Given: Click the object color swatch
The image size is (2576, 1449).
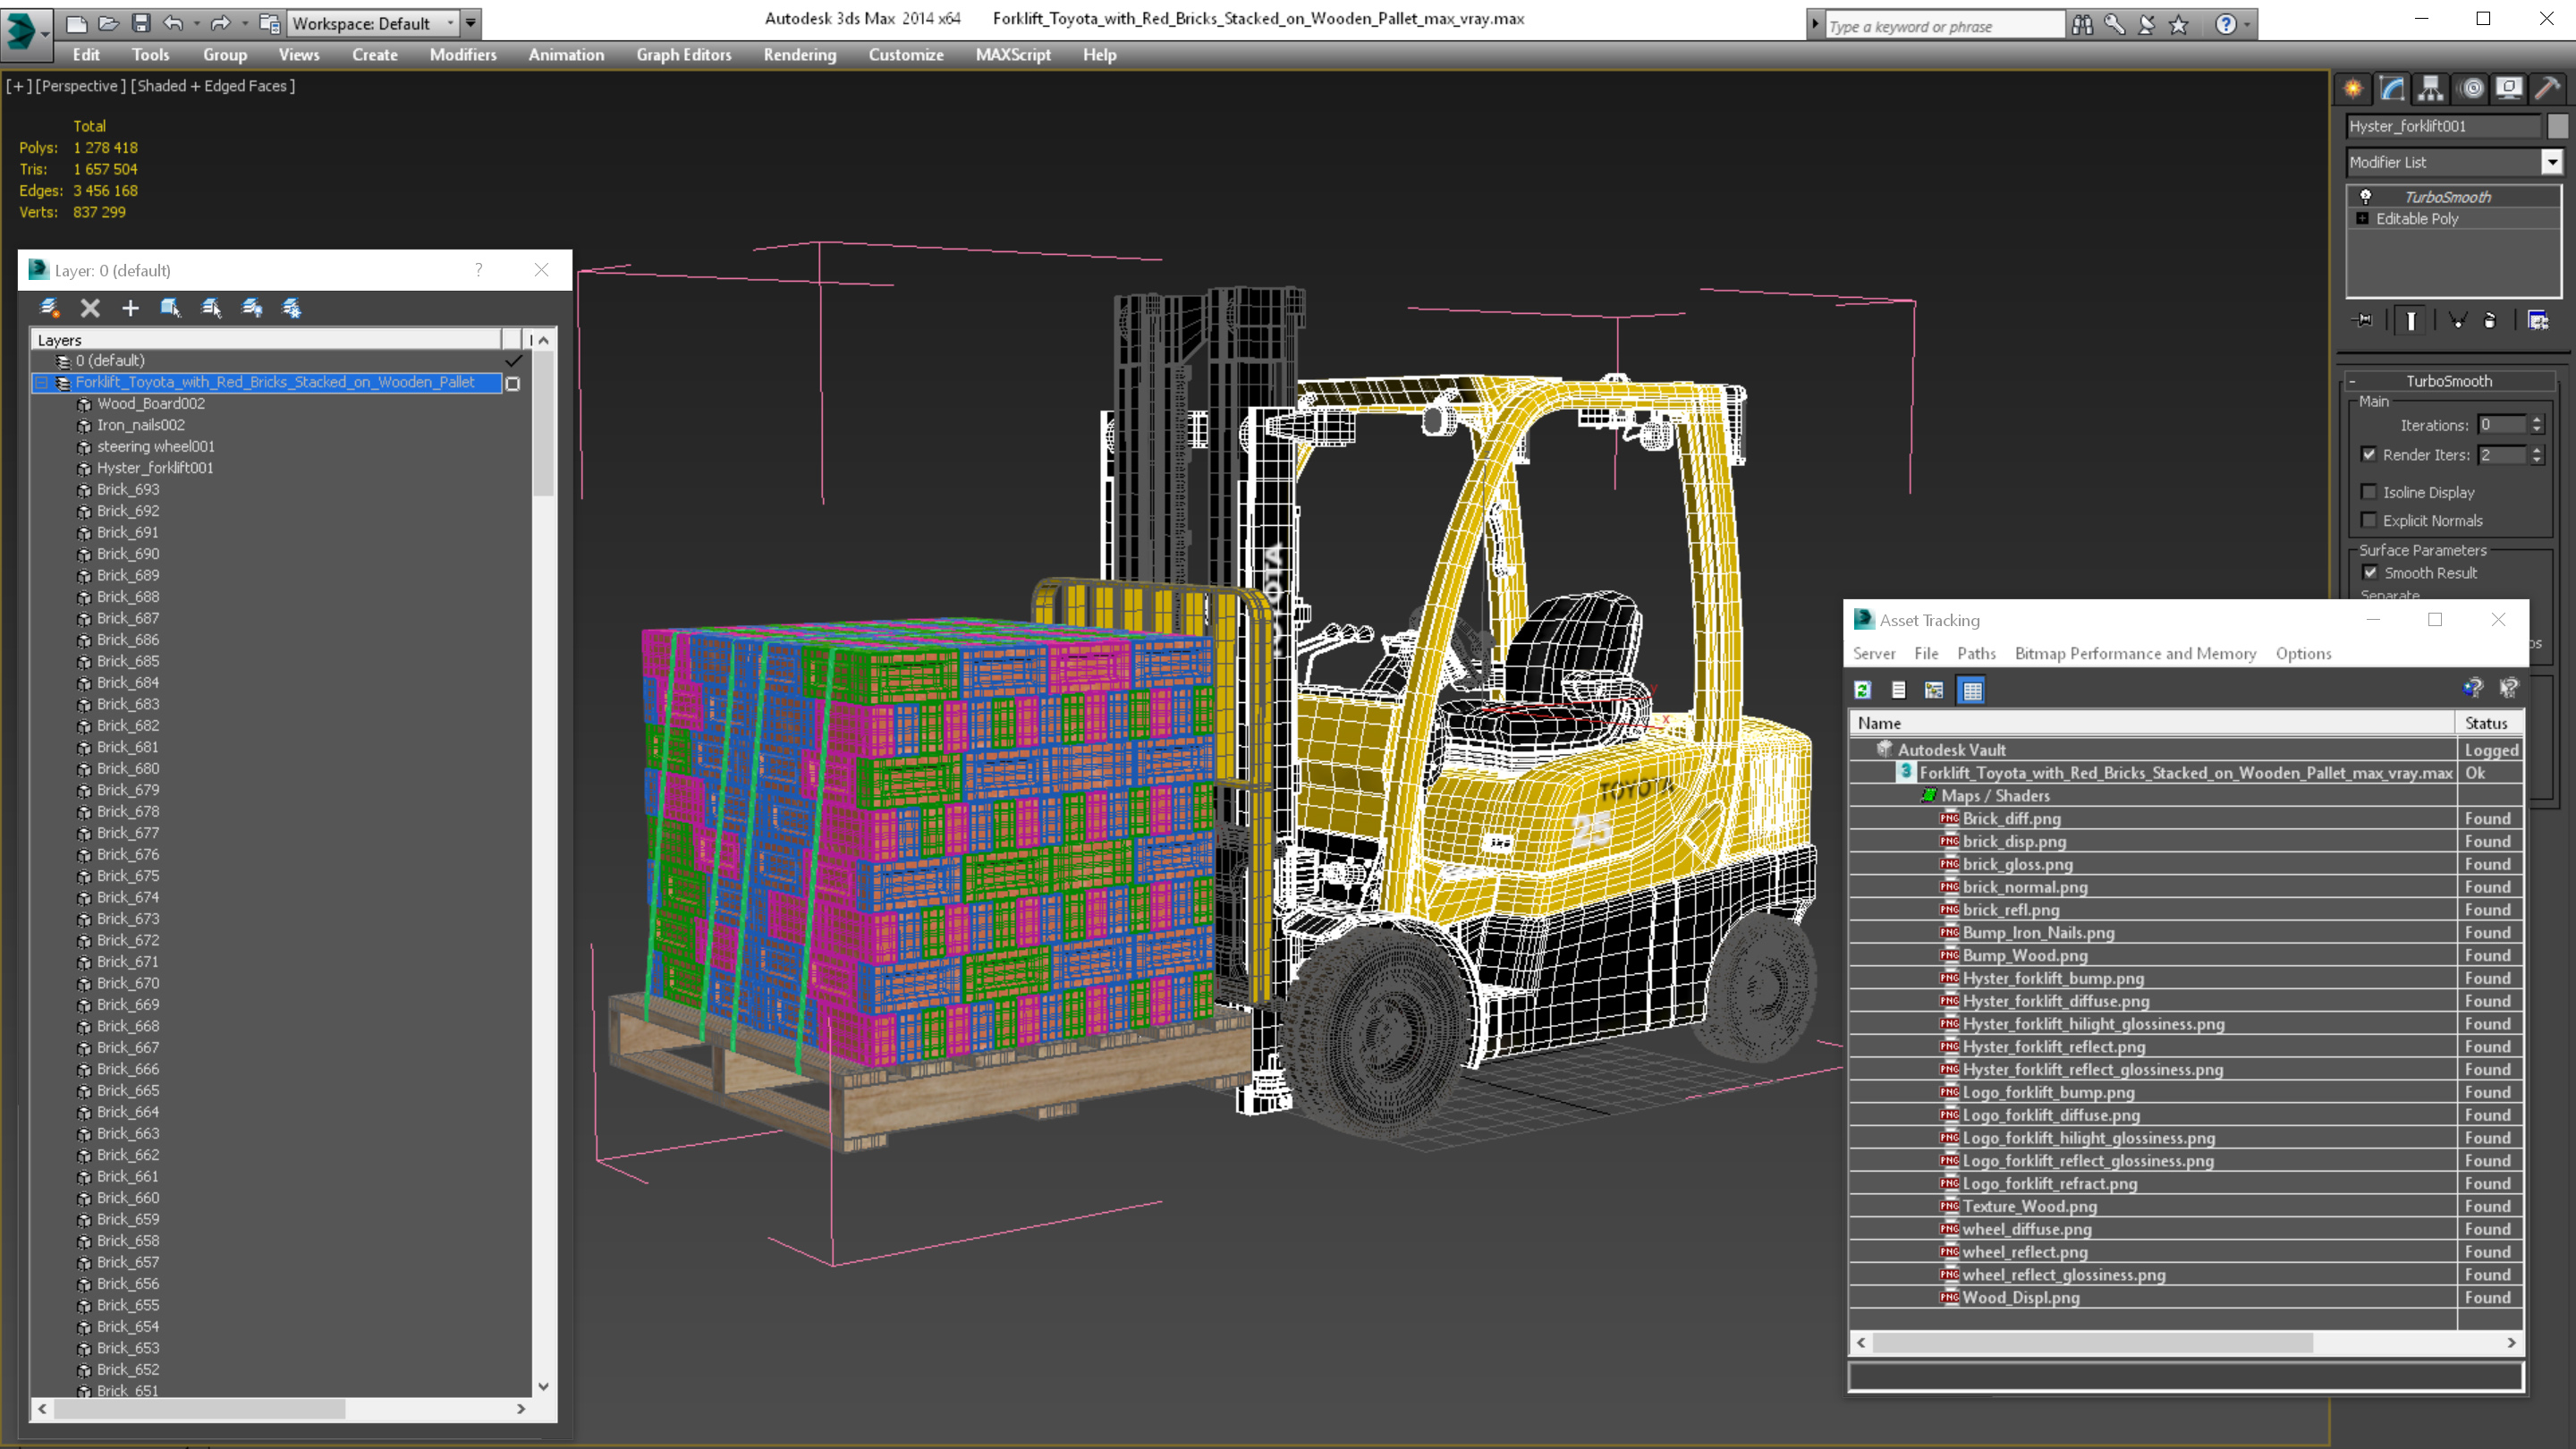Looking at the screenshot, I should pyautogui.click(x=2558, y=126).
